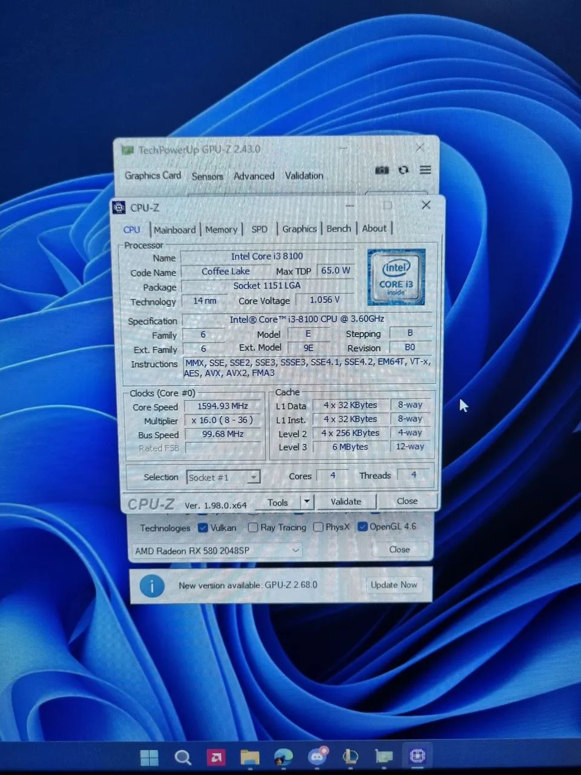The width and height of the screenshot is (581, 775).
Task: Expand the Tools button dropdown arrow
Action: pyautogui.click(x=306, y=502)
